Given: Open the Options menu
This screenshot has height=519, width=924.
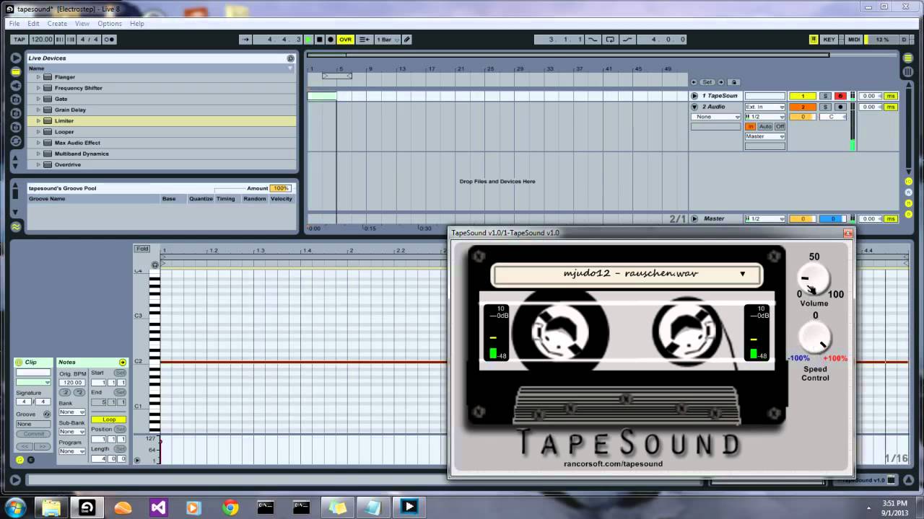Looking at the screenshot, I should [110, 24].
